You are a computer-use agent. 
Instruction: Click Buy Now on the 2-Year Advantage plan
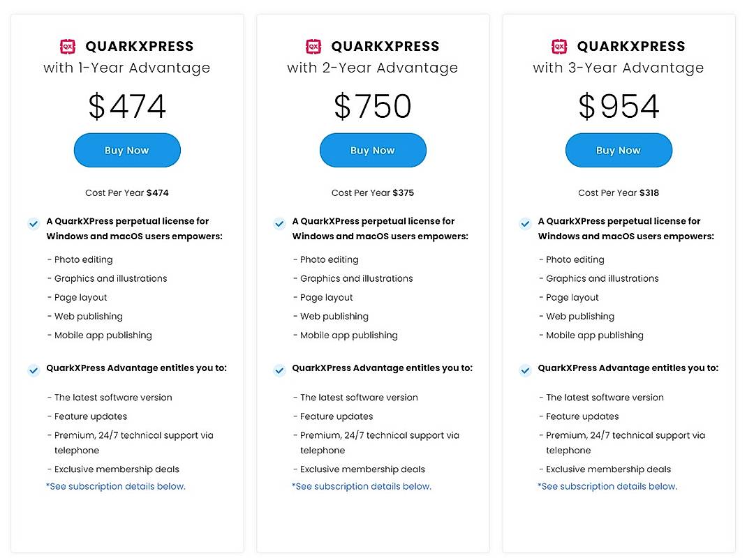point(373,150)
